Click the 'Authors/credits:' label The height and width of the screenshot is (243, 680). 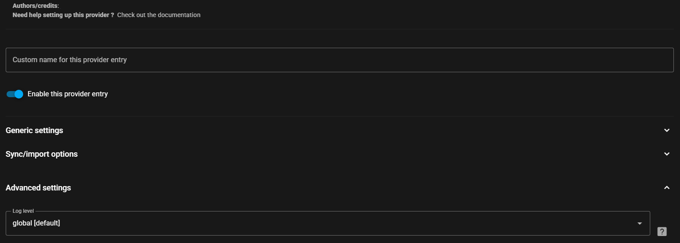(36, 6)
